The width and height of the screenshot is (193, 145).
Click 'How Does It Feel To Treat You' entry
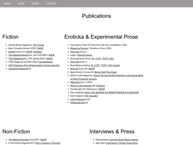pyautogui.click(x=98, y=45)
